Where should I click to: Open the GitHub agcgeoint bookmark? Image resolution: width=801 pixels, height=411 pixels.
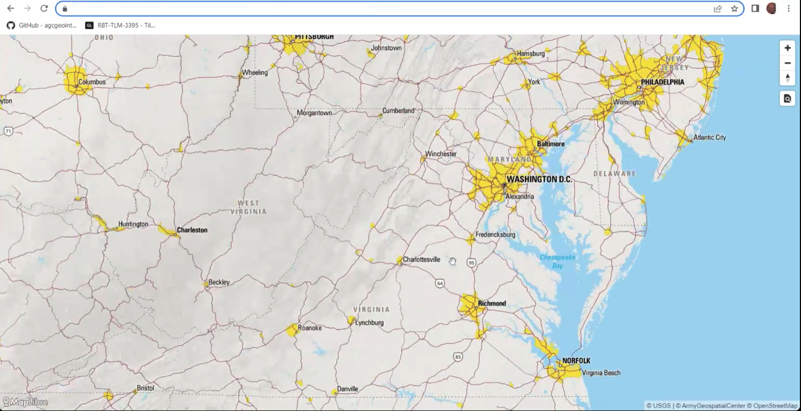[x=42, y=25]
